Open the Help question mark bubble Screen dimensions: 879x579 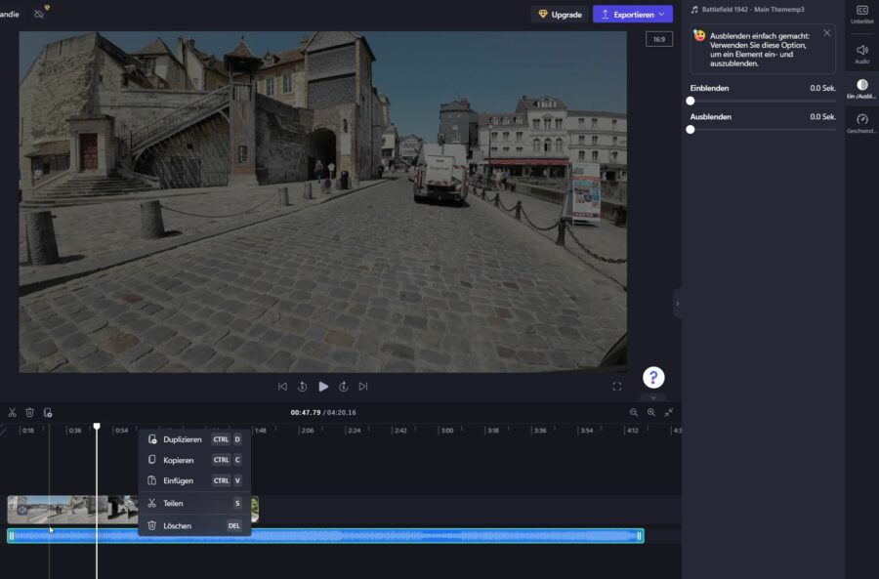(652, 377)
